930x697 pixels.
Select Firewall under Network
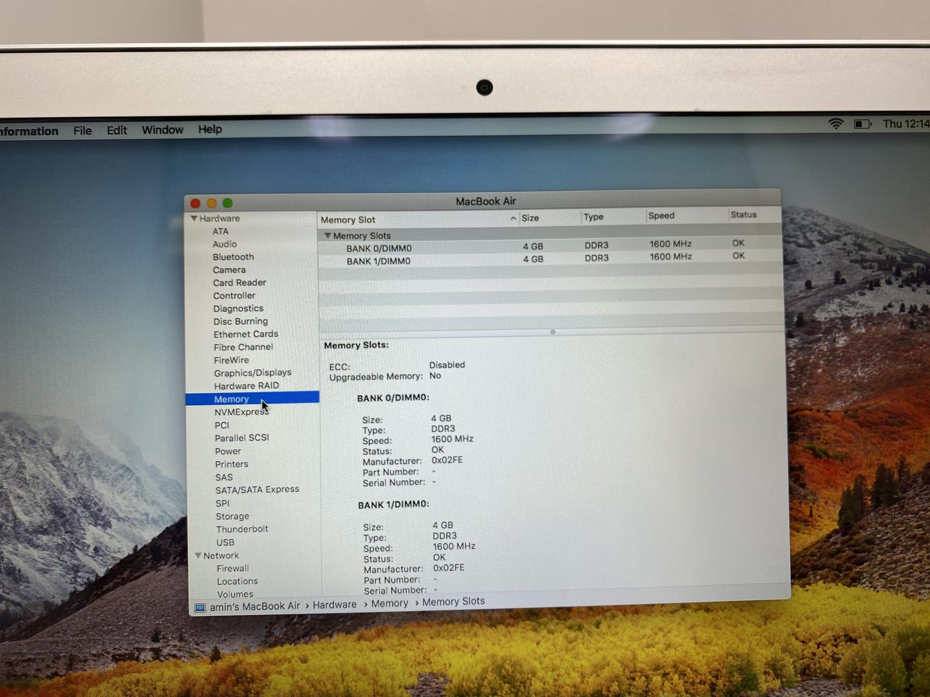(x=232, y=569)
